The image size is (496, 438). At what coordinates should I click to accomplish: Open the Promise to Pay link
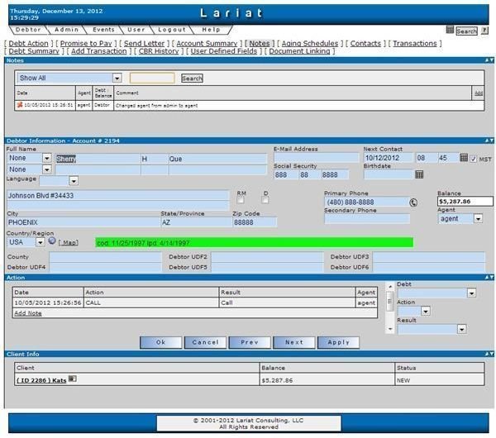[86, 43]
